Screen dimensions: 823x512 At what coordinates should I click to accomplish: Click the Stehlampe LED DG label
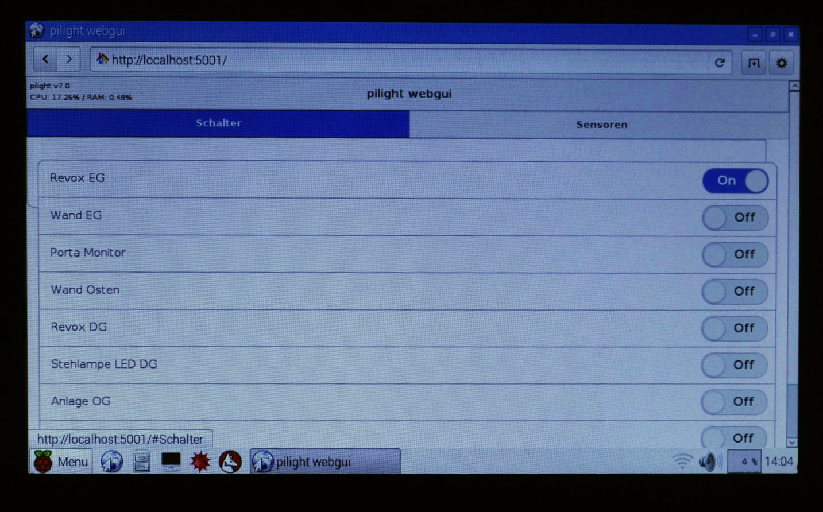tap(104, 364)
